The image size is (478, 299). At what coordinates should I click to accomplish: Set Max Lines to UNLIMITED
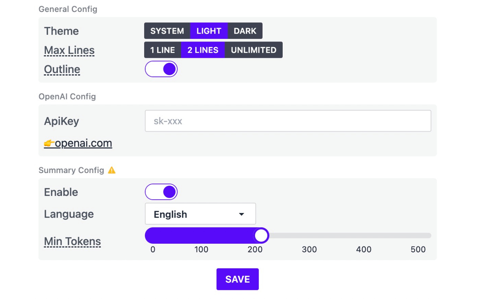(254, 50)
